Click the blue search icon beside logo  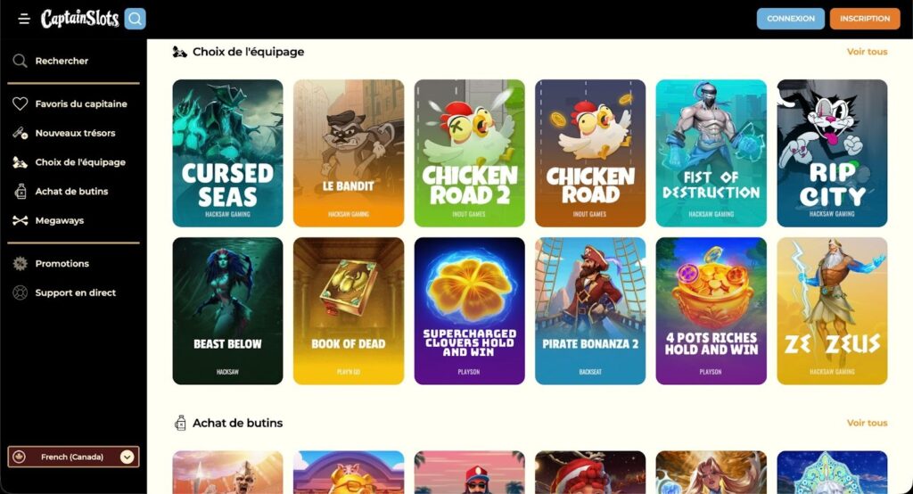click(136, 19)
